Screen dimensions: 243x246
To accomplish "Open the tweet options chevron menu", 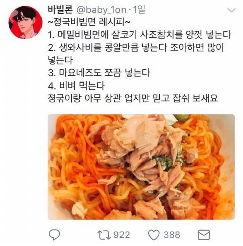I will pos(231,10).
